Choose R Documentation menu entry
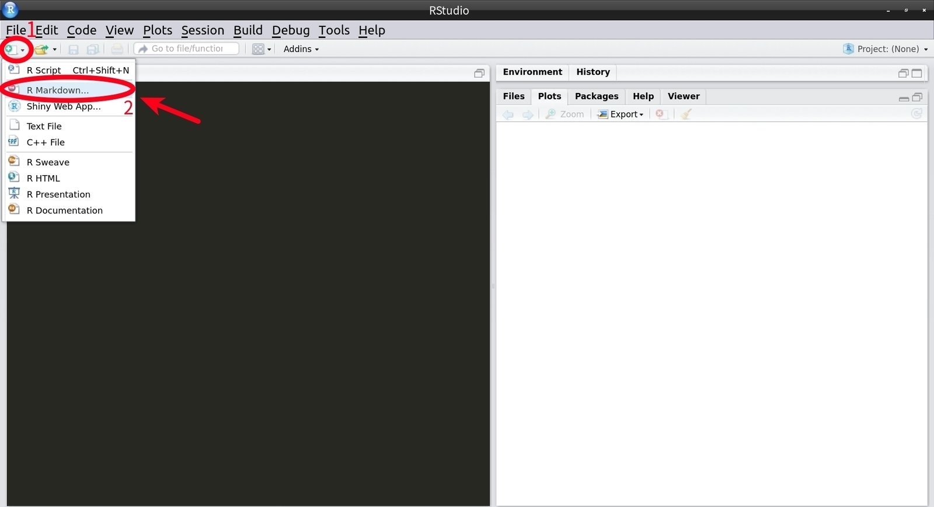 [69, 210]
